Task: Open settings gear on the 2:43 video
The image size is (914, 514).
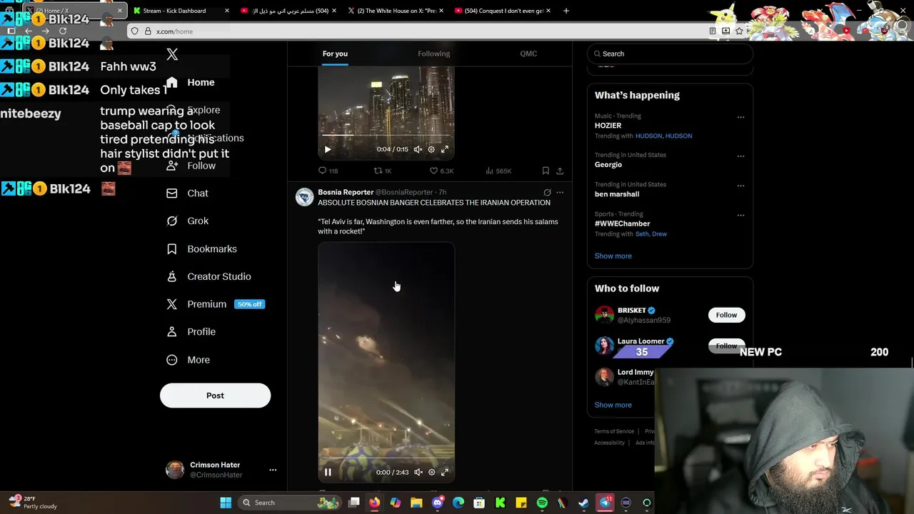Action: 431,472
